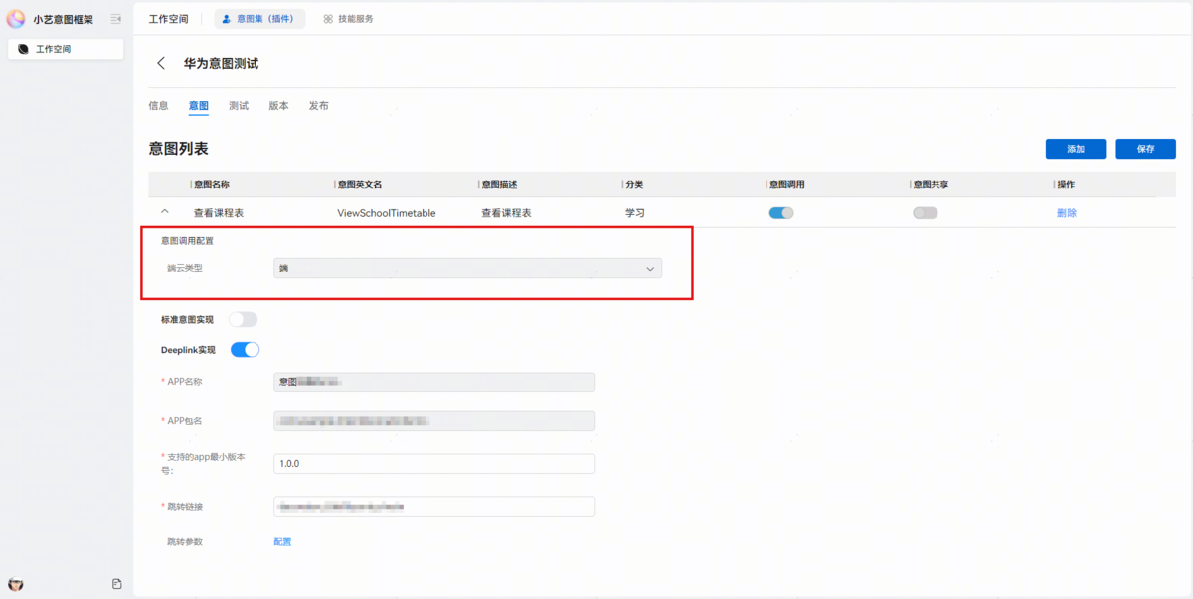Open 意图集（插件） from the top bar
The width and height of the screenshot is (1193, 599).
click(258, 19)
